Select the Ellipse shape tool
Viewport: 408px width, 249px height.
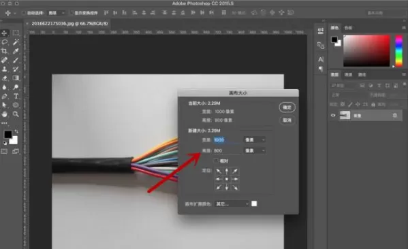coord(16,105)
